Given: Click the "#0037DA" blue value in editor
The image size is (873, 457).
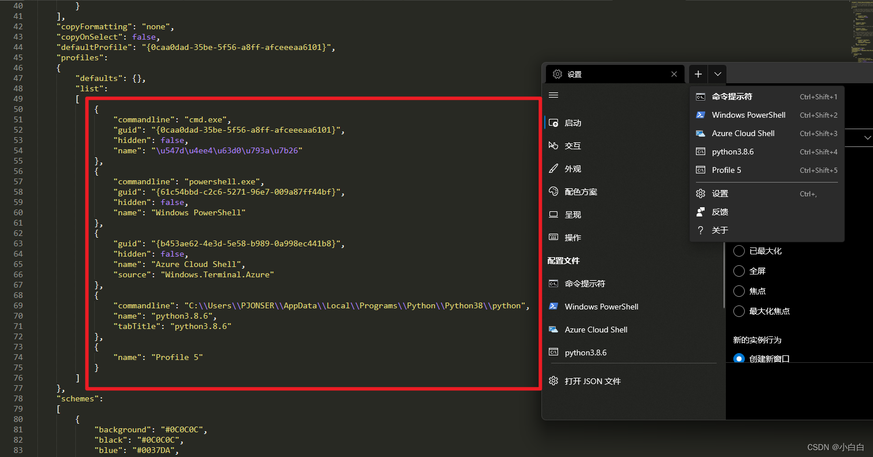Looking at the screenshot, I should tap(153, 450).
